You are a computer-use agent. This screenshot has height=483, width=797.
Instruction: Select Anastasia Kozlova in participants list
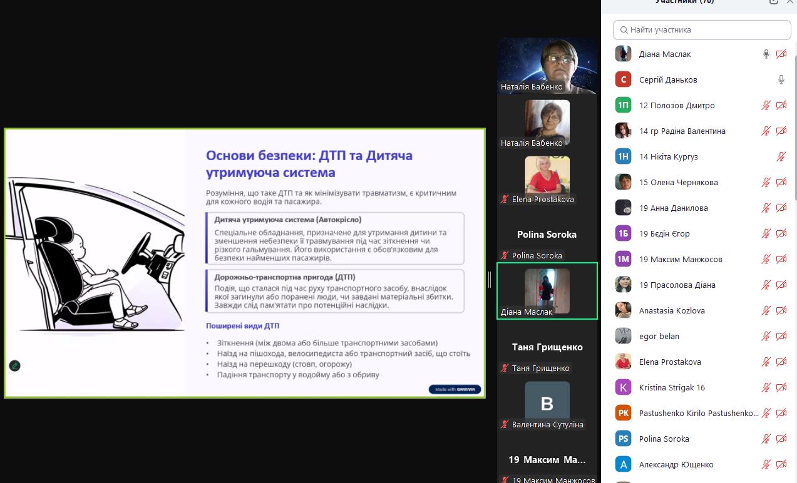click(x=671, y=311)
